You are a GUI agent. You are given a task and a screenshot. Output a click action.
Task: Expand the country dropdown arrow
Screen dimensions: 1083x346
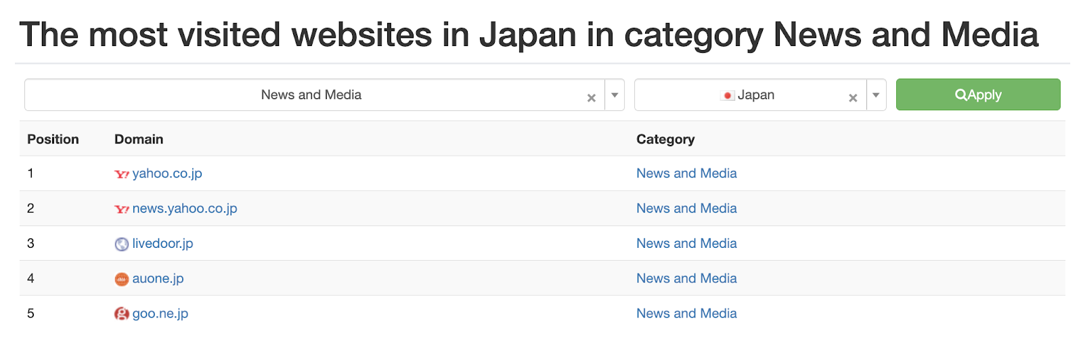[876, 95]
